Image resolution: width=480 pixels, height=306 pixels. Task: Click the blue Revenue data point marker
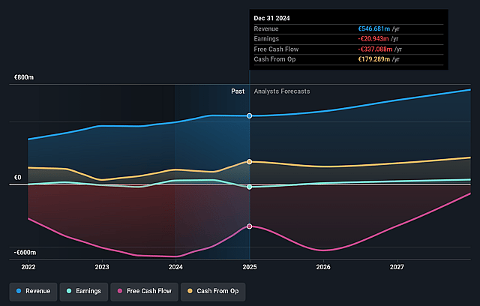pos(250,116)
